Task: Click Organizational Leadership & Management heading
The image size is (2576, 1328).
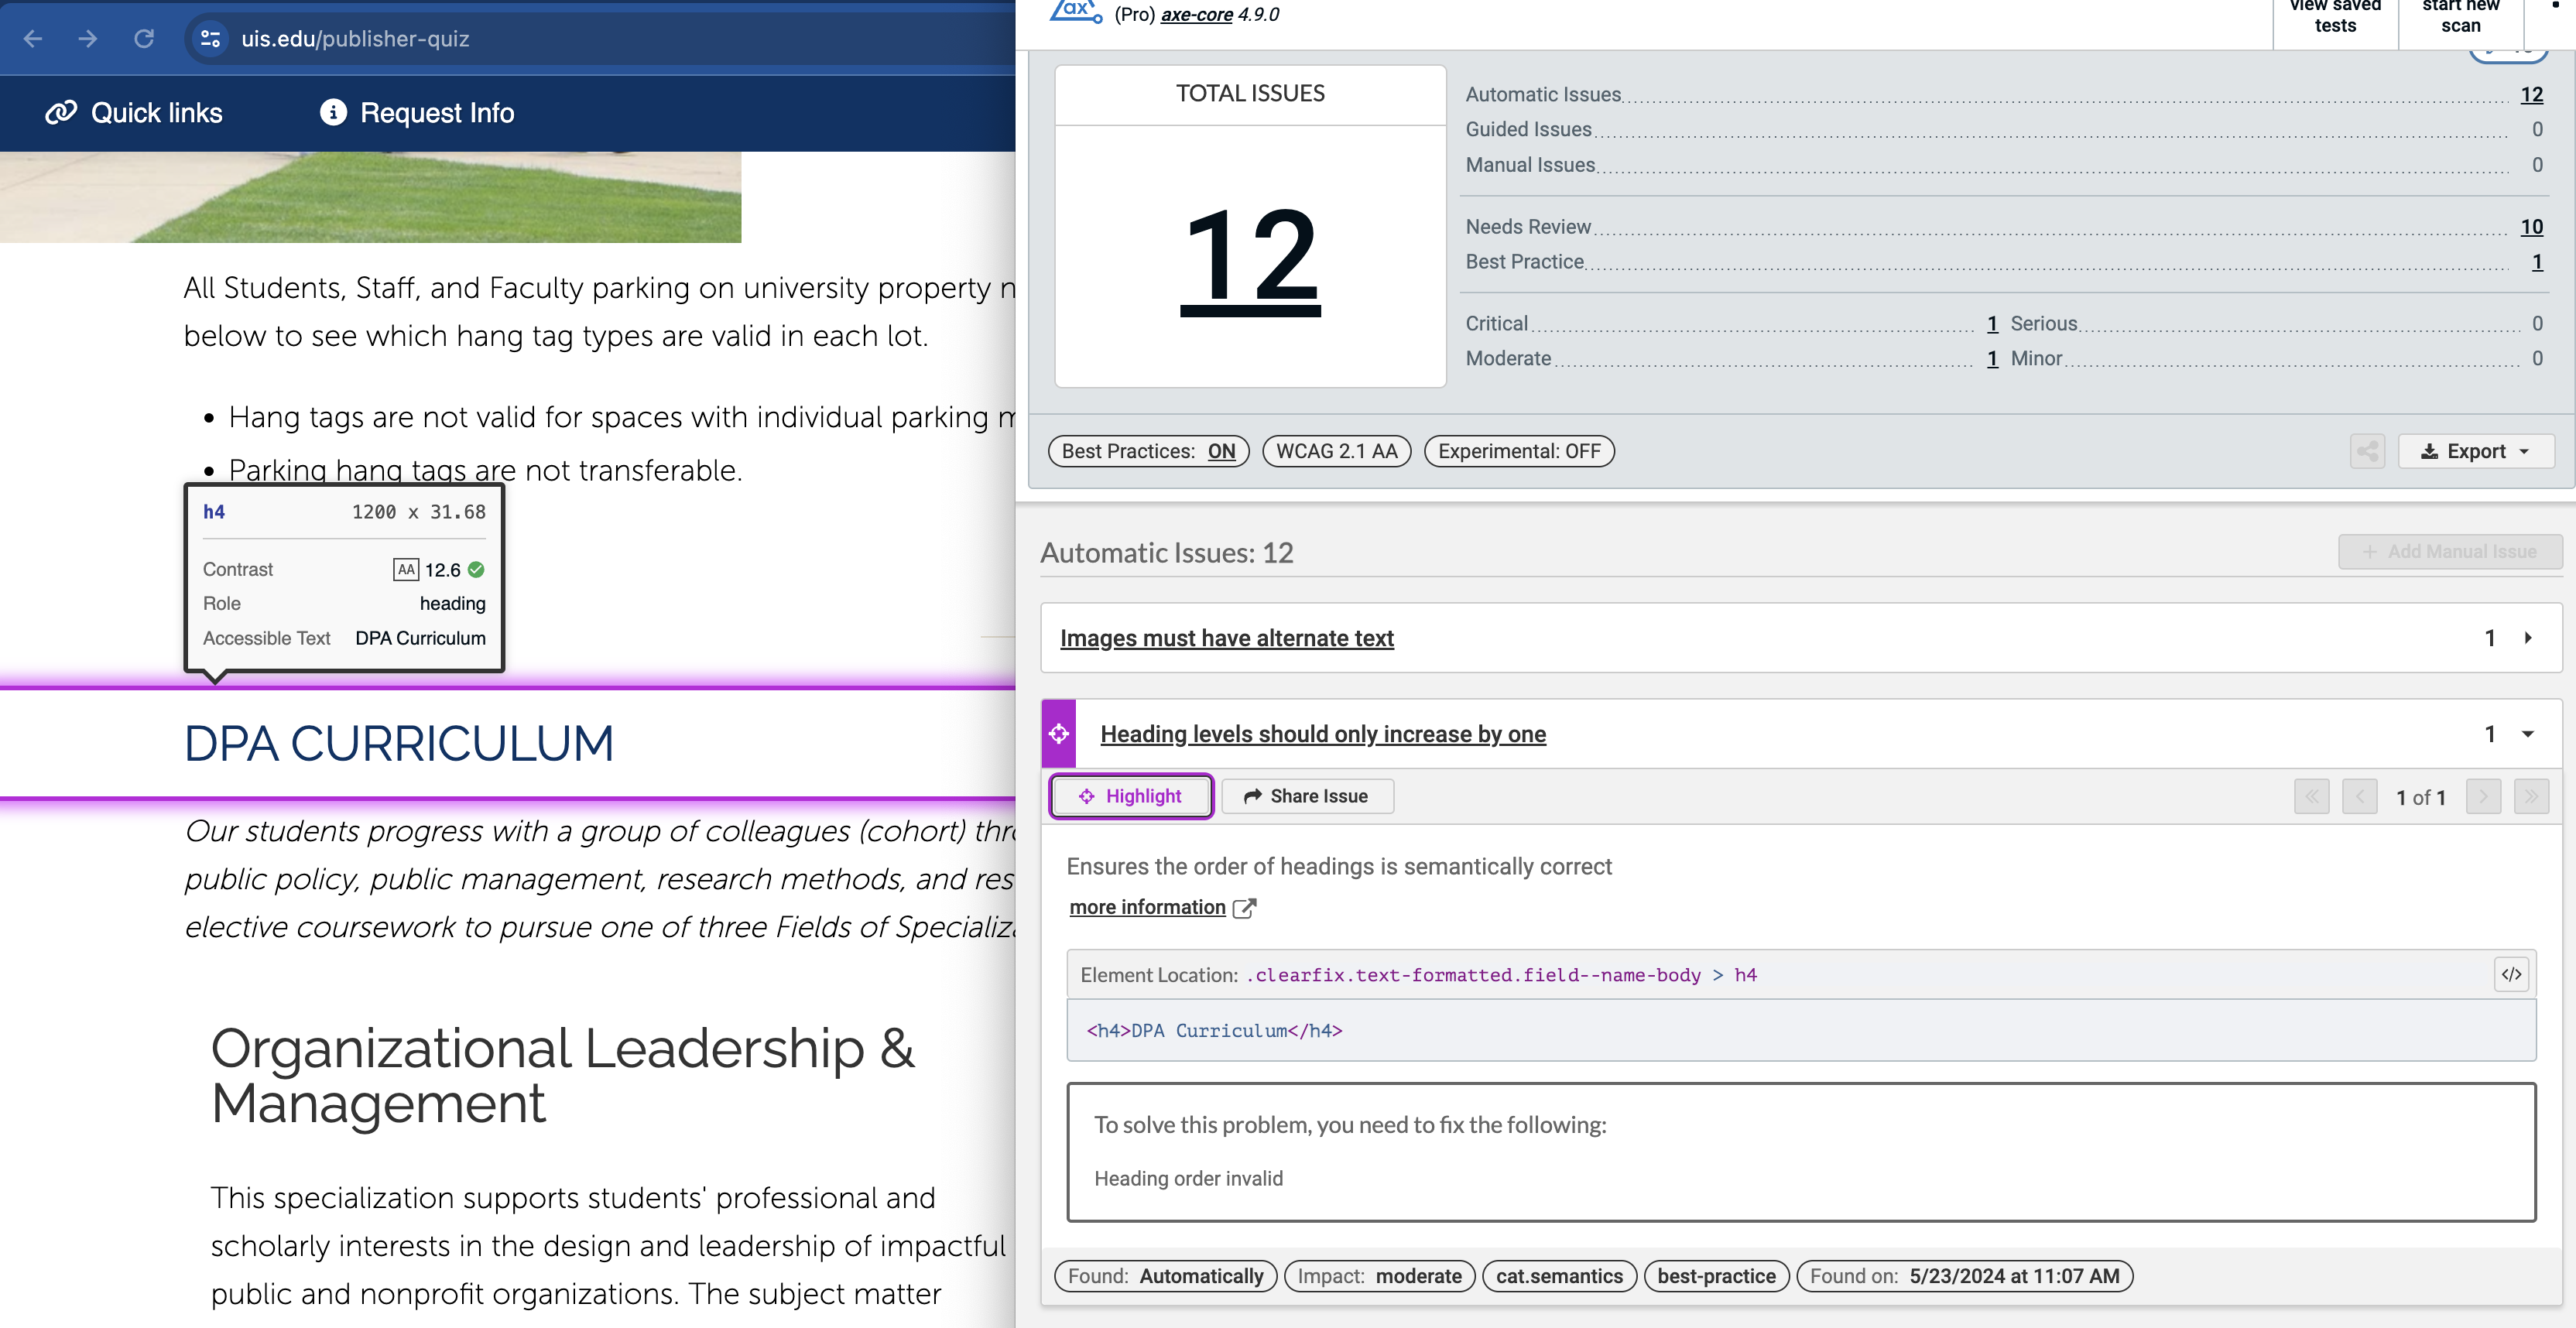Action: pyautogui.click(x=563, y=1076)
